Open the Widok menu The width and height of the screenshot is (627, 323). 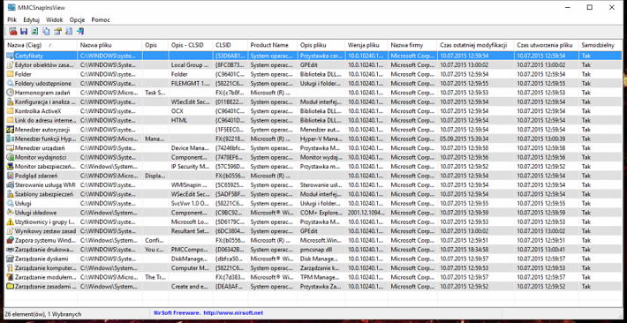(x=55, y=19)
